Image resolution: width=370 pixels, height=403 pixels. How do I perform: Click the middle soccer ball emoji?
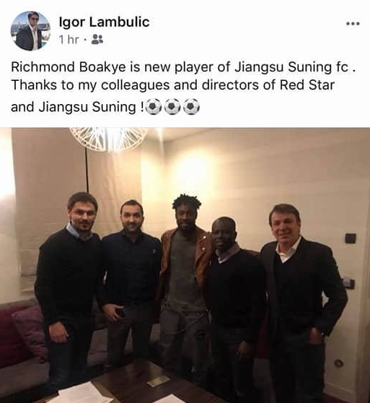(172, 106)
